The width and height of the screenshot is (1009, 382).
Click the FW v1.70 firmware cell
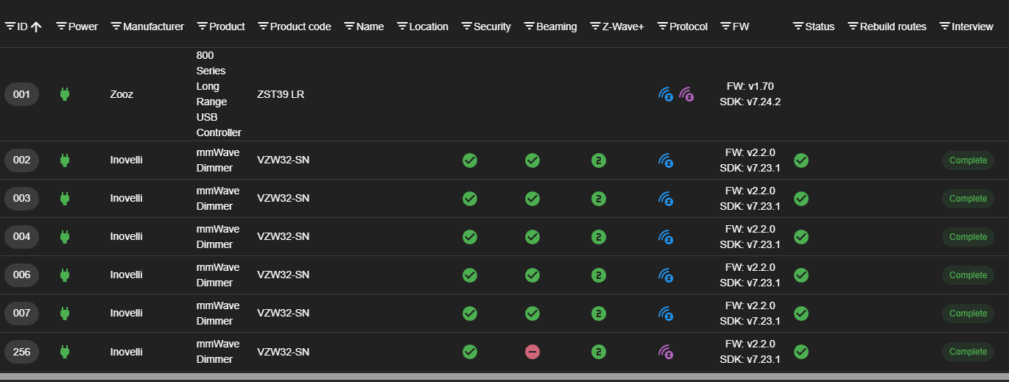point(750,94)
